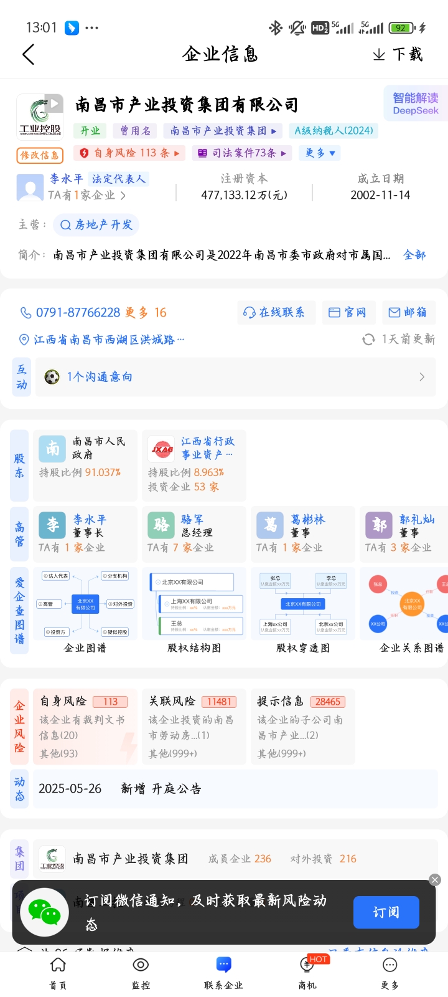
Task: Open 1个沟通意向 row
Action: tap(236, 377)
